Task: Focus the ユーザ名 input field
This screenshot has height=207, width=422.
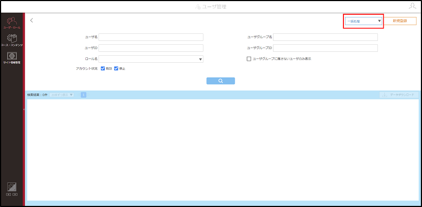Action: point(151,37)
